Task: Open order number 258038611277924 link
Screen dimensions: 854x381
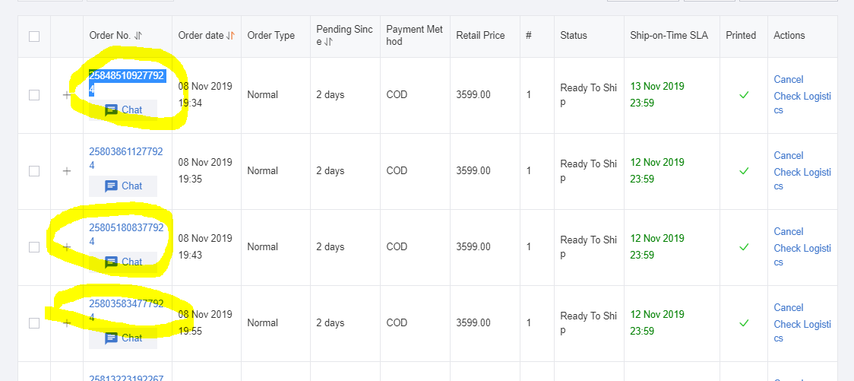Action: click(x=125, y=158)
